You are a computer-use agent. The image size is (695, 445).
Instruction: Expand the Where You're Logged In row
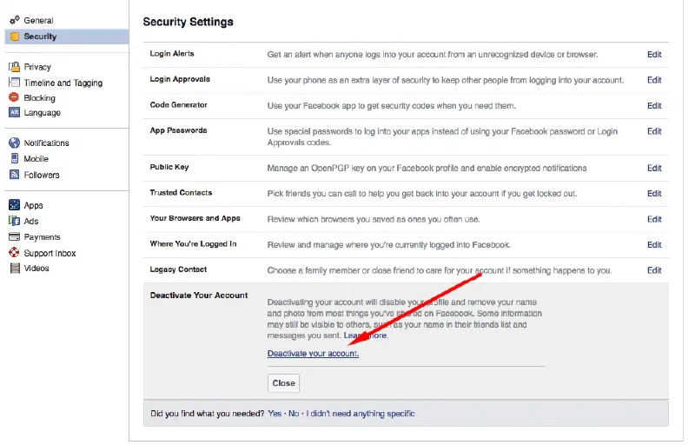tap(193, 244)
